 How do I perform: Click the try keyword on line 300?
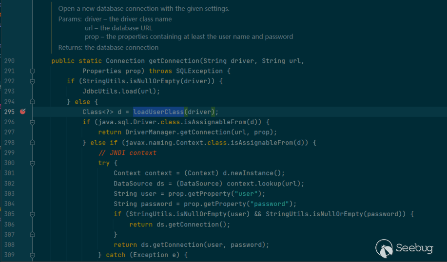pos(104,163)
